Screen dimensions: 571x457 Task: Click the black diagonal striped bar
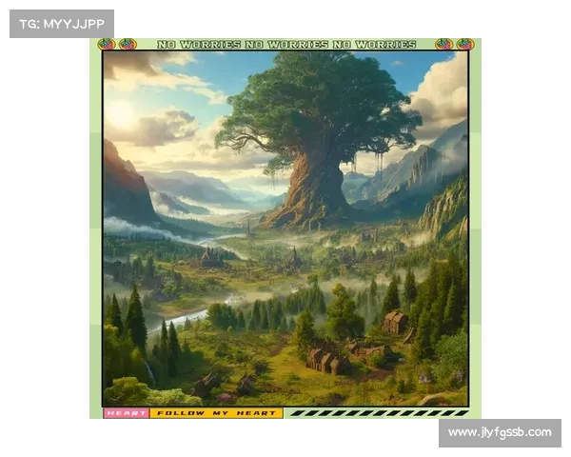(x=377, y=413)
